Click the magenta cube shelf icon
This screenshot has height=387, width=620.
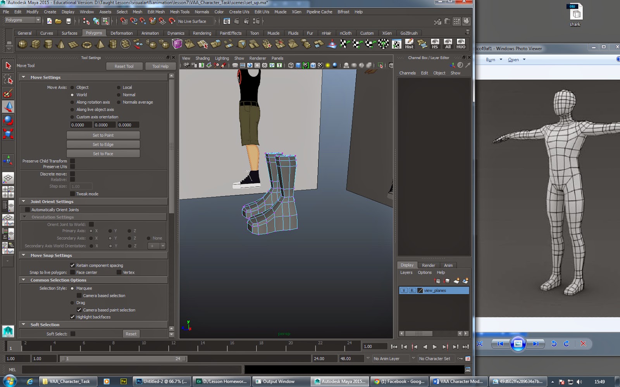click(x=177, y=44)
